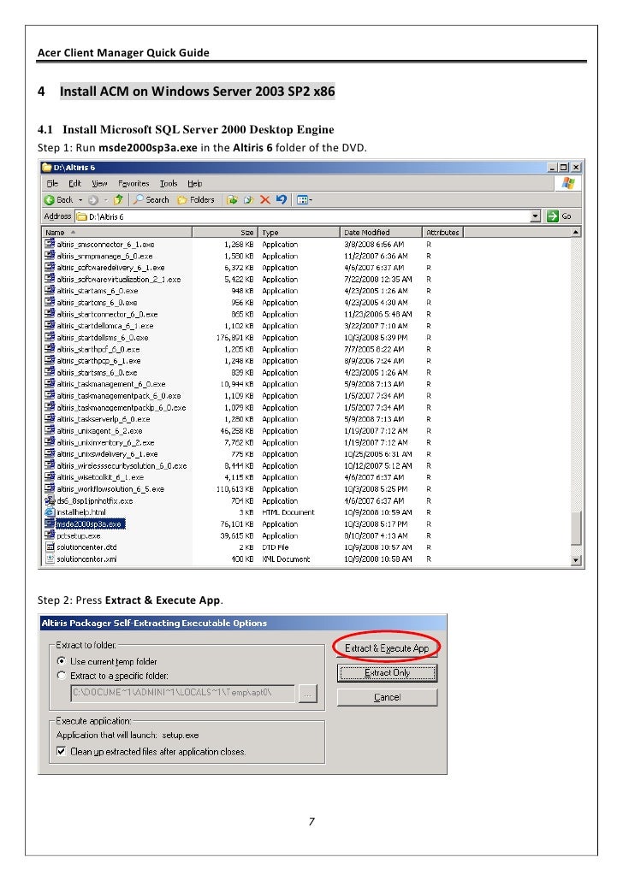The width and height of the screenshot is (623, 881).
Task: Select the altiris_taskmanagement_6_0.exe icon
Action: 50,384
